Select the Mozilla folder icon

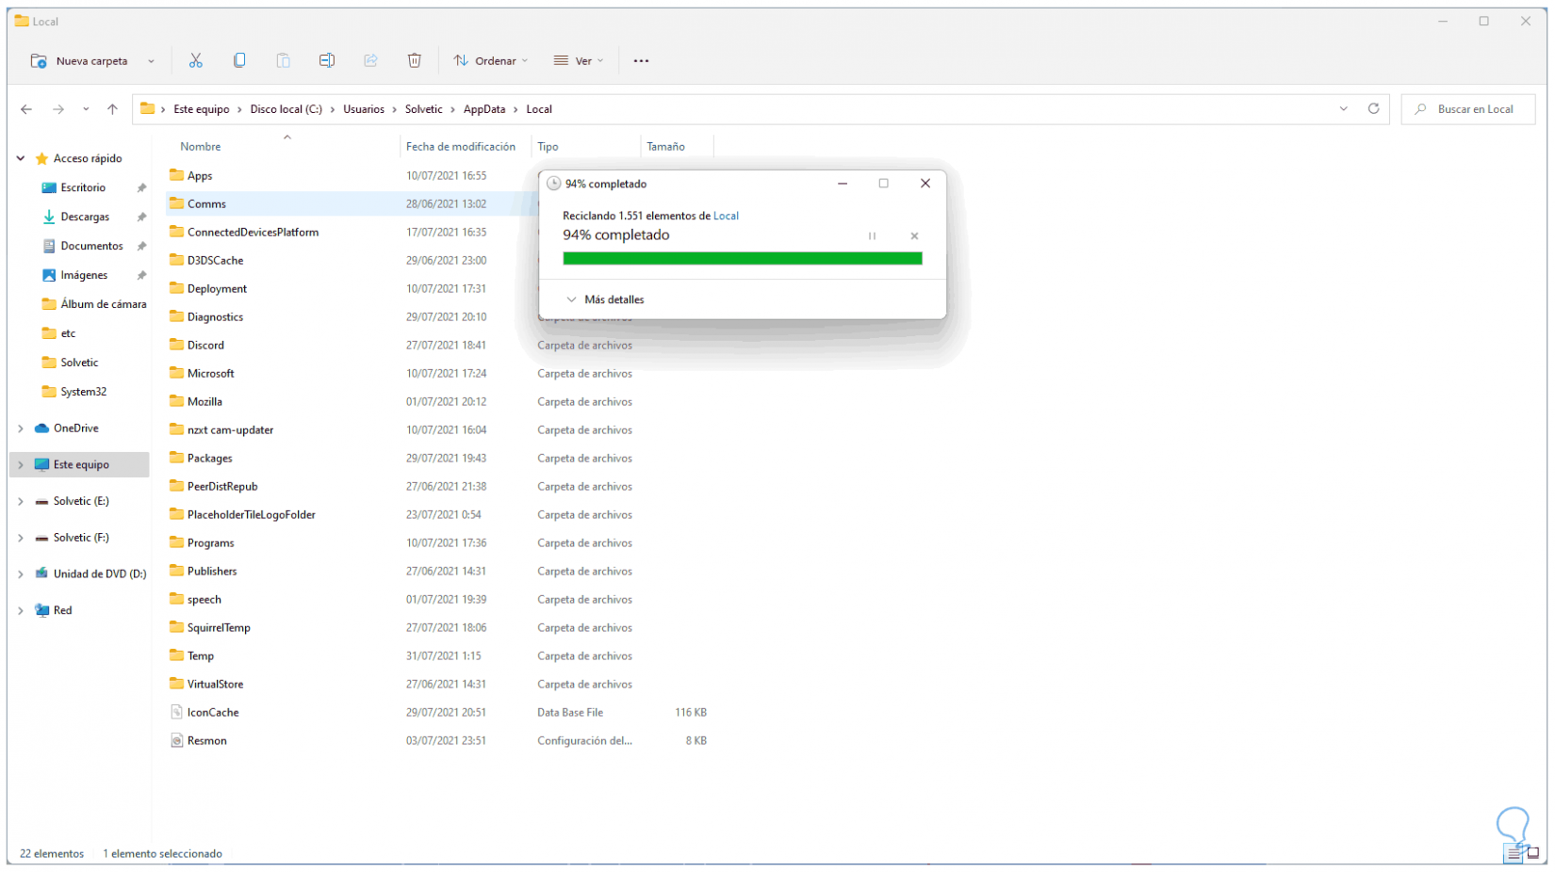(x=176, y=401)
